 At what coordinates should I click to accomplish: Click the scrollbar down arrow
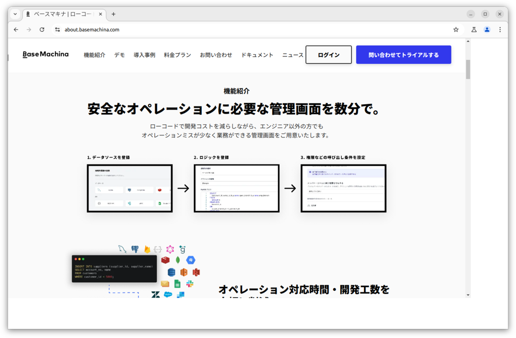(468, 295)
